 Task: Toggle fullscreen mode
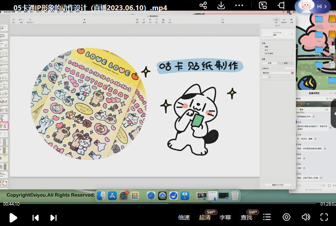point(324,217)
